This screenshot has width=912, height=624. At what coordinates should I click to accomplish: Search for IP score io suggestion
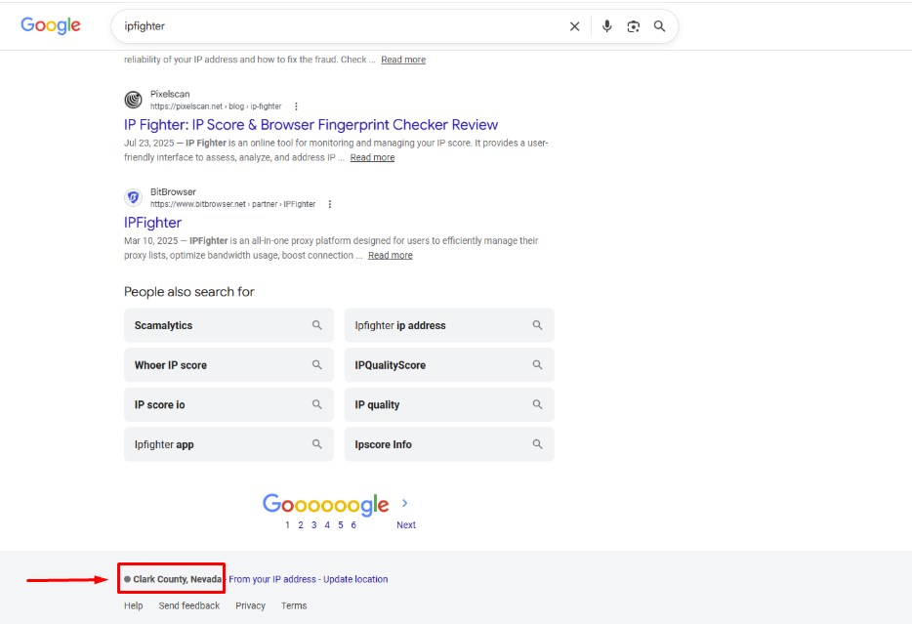tap(228, 404)
